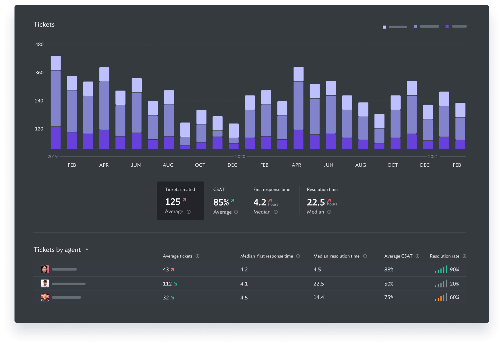Click info icon next to Average tickets column
Viewport: 503px width, 346px height.
pos(197,256)
